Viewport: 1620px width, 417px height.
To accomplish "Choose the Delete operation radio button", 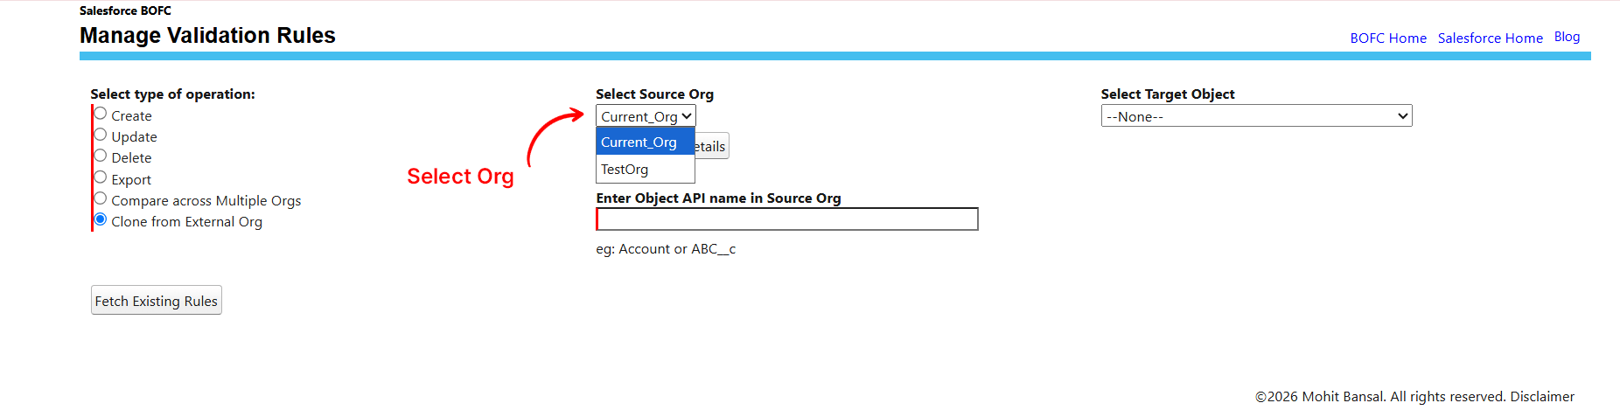I will pos(101,156).
